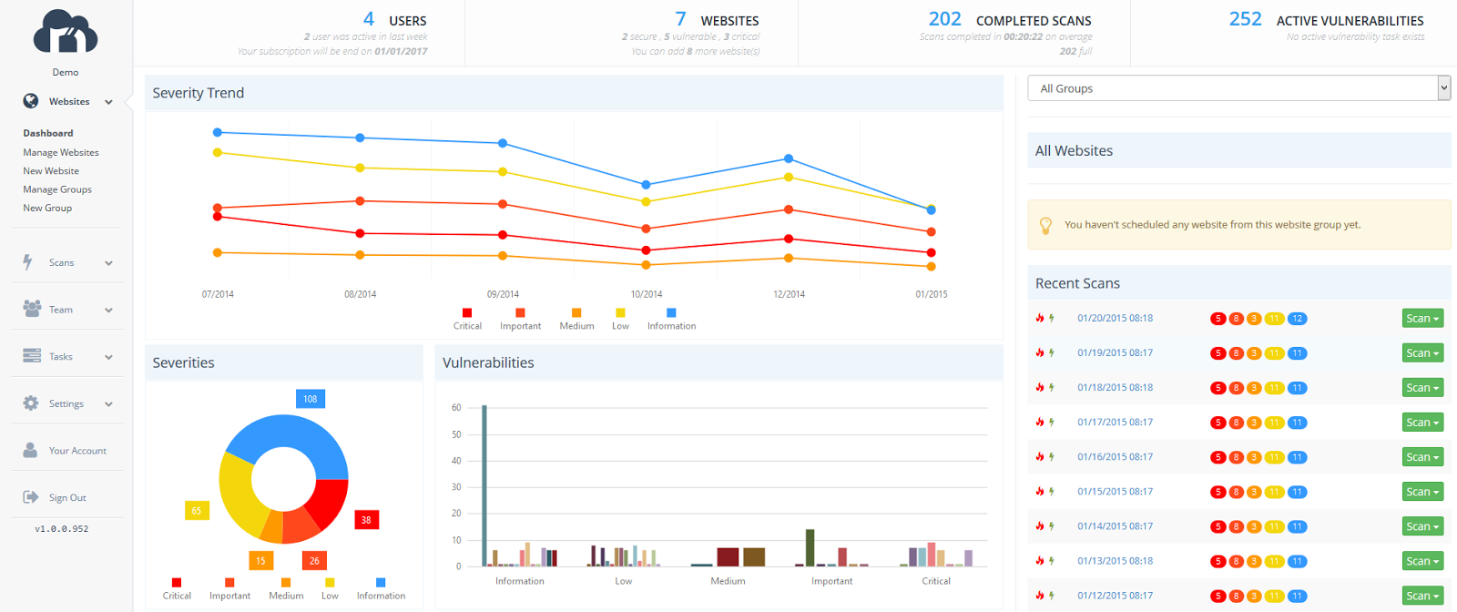
Task: Click the lightbulb icon in the schedule notice
Action: click(1045, 225)
